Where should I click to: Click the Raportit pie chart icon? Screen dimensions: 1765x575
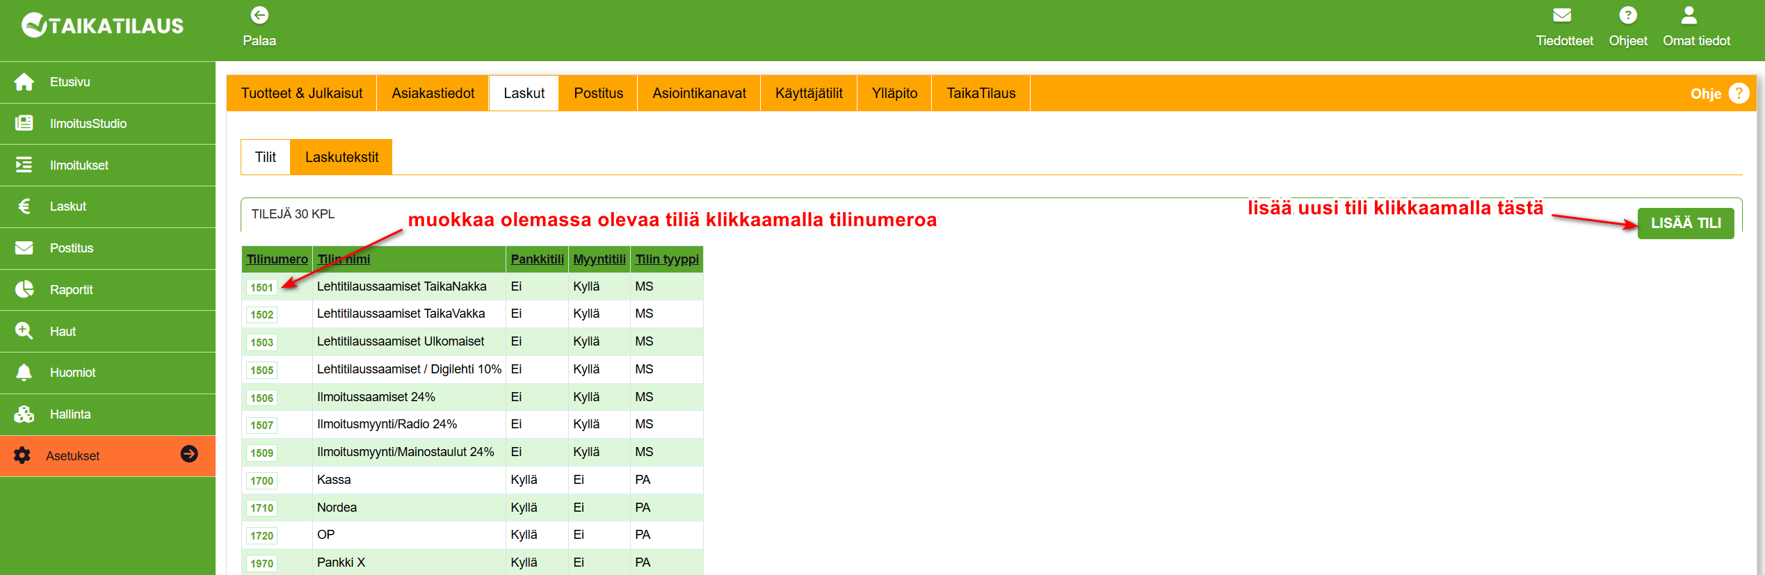coord(24,289)
